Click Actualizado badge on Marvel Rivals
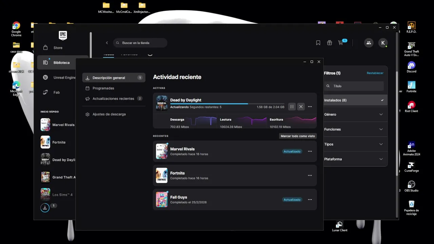 (x=292, y=151)
